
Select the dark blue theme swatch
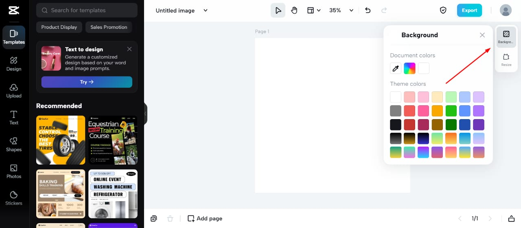point(465,125)
